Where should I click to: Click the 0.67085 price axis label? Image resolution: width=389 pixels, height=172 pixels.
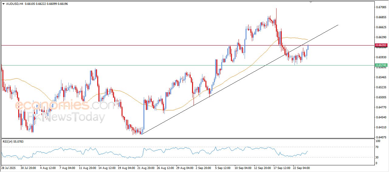pyautogui.click(x=381, y=7)
